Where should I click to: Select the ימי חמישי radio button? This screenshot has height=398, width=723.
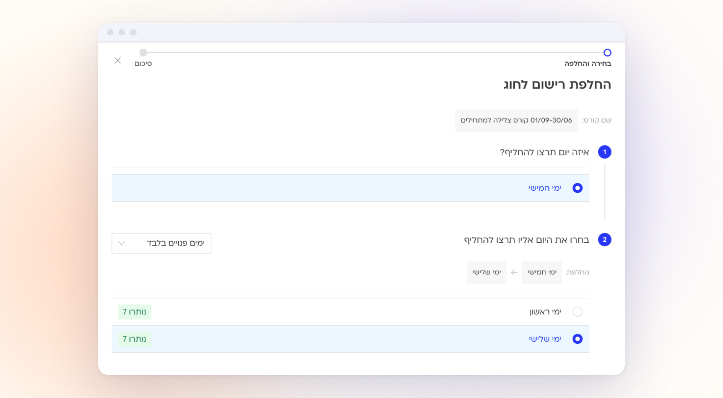tap(577, 188)
